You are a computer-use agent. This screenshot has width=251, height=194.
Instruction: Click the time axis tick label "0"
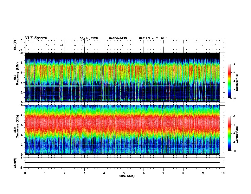coord(25,173)
